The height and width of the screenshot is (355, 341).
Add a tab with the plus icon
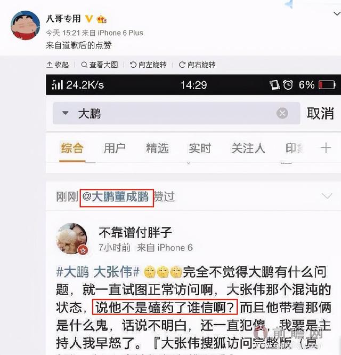click(x=326, y=148)
